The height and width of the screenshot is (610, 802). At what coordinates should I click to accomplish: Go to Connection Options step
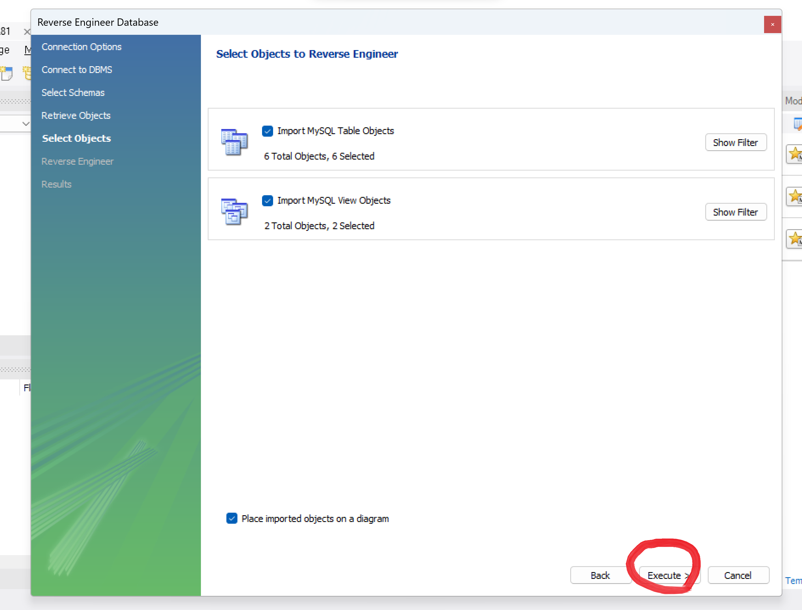click(82, 47)
